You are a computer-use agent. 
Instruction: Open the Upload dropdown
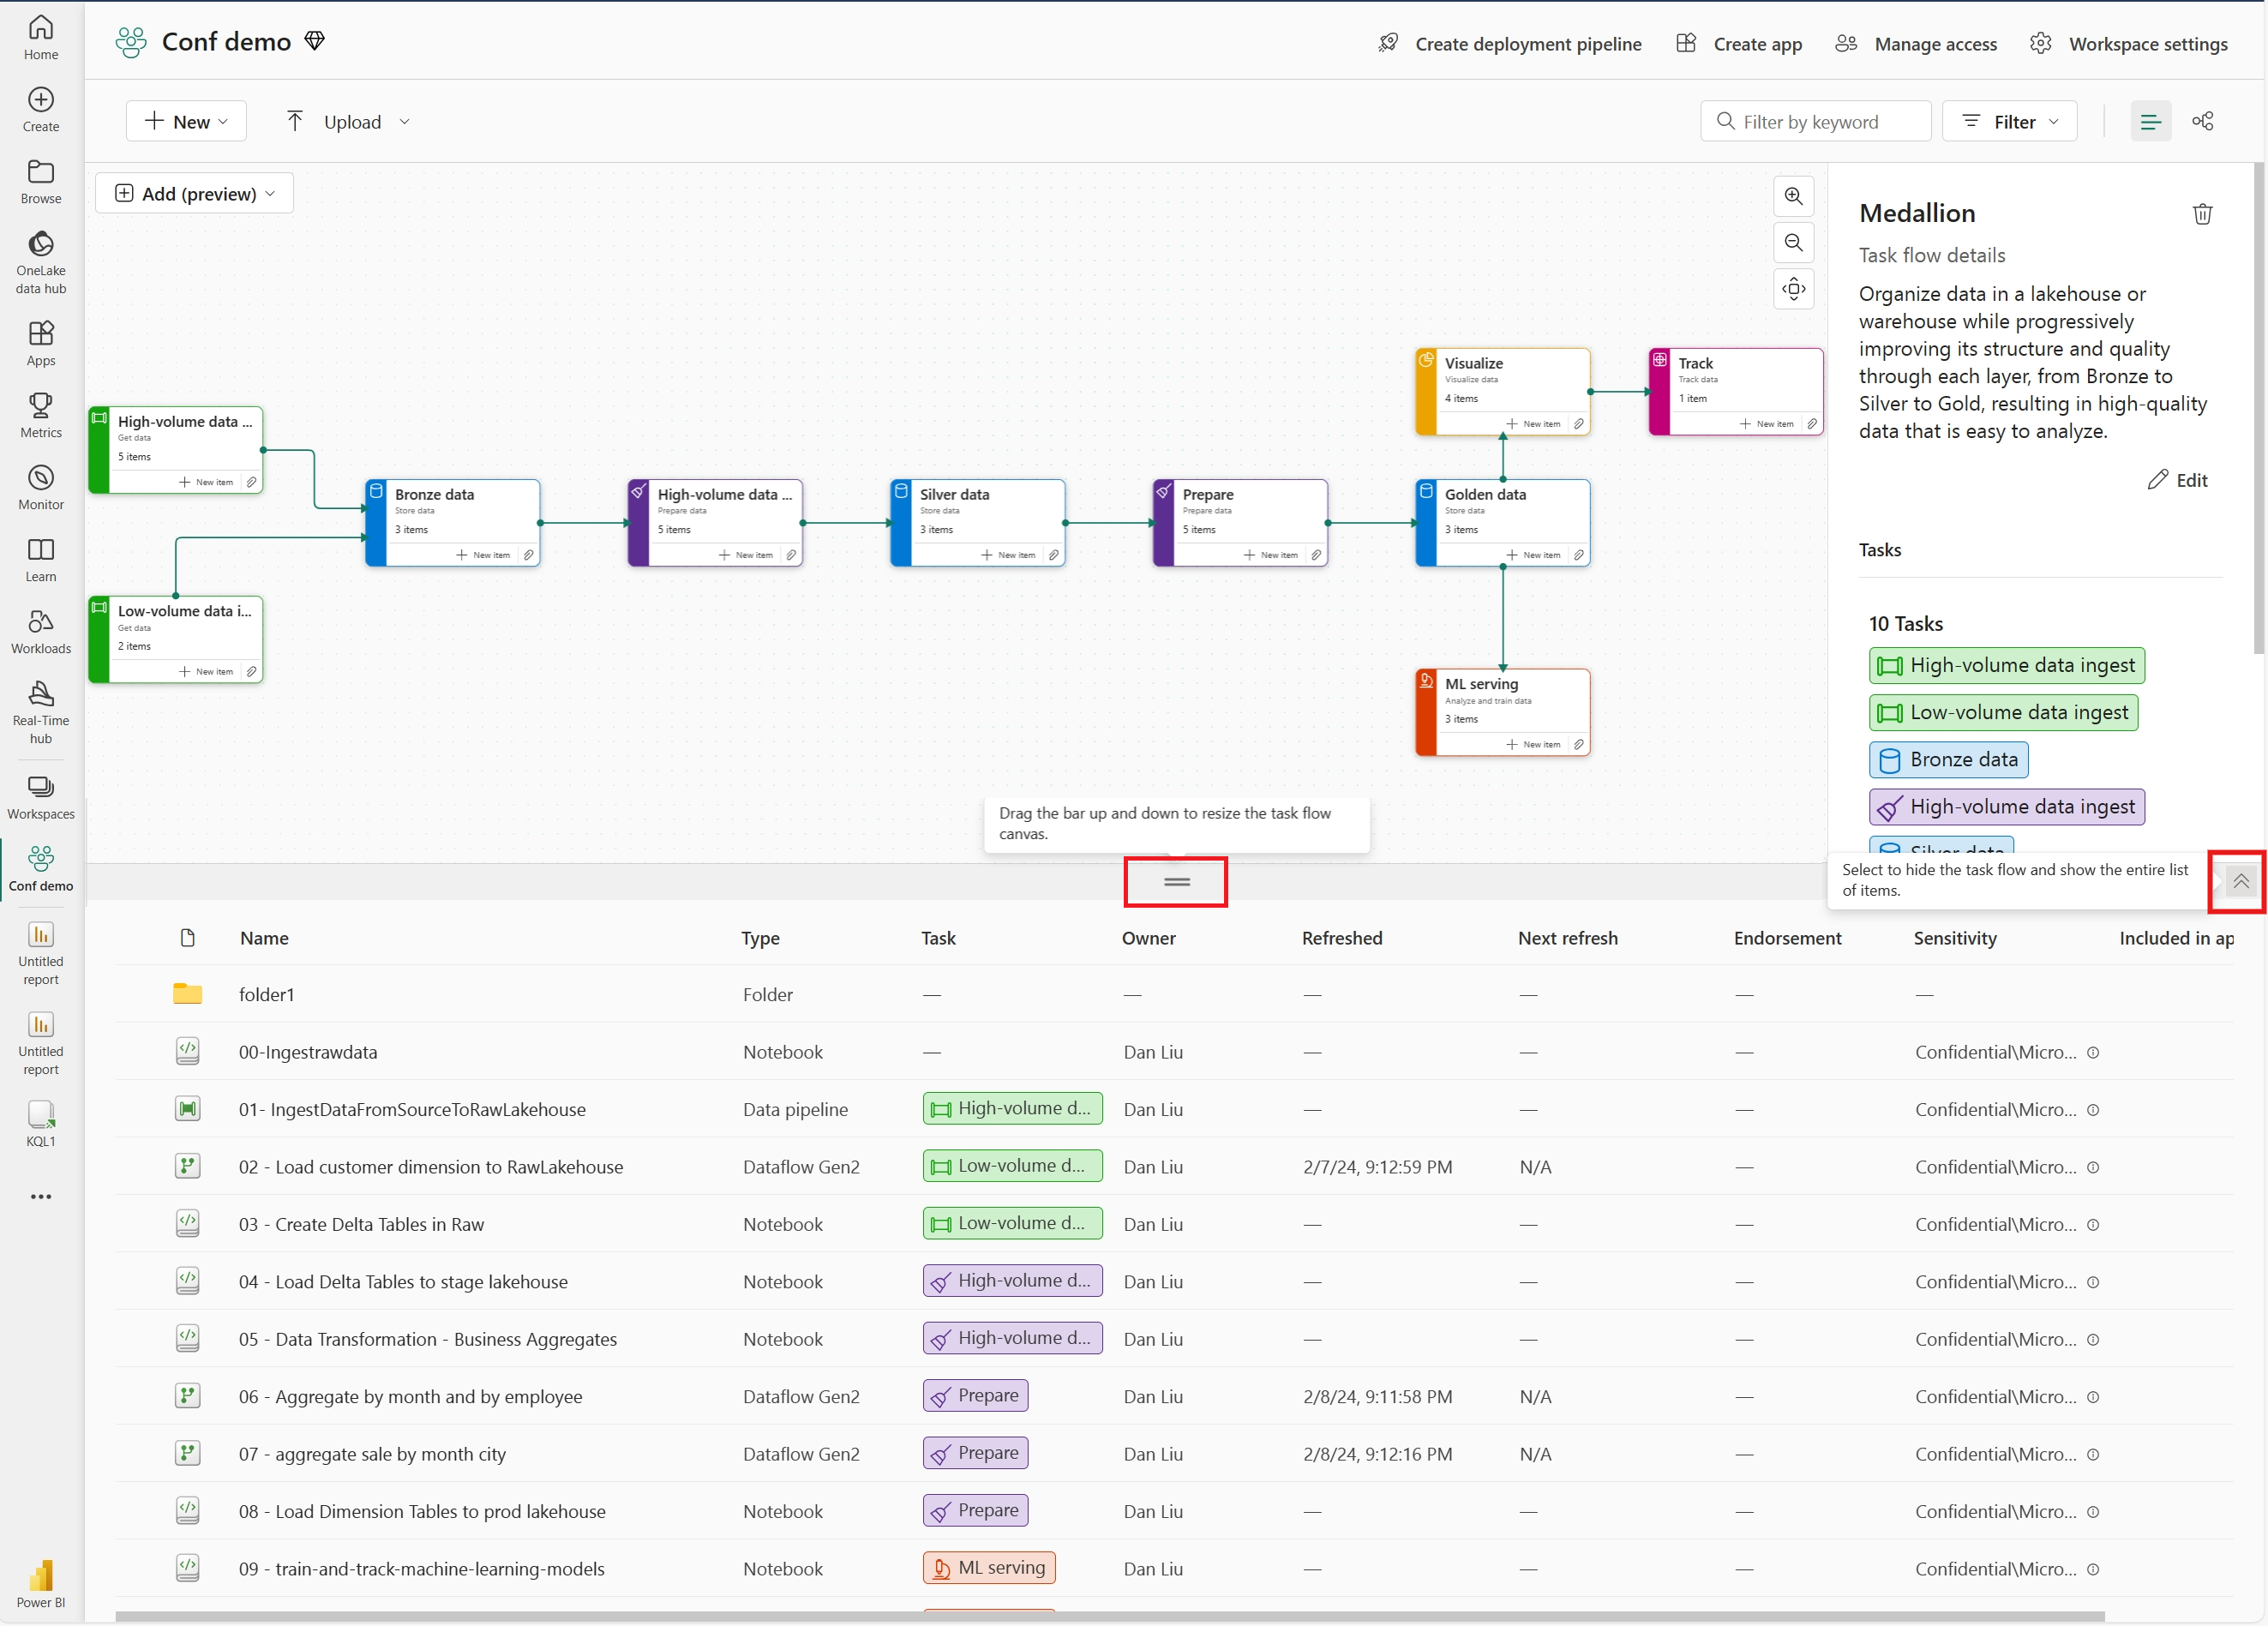coord(348,121)
